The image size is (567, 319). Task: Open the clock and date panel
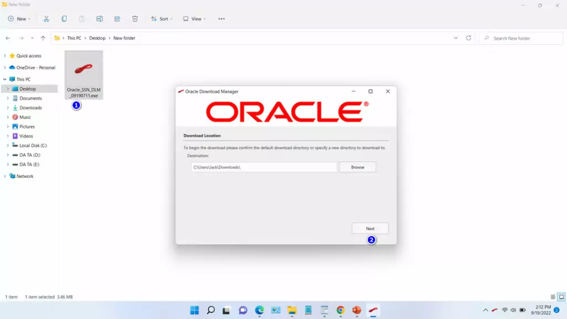[541, 310]
